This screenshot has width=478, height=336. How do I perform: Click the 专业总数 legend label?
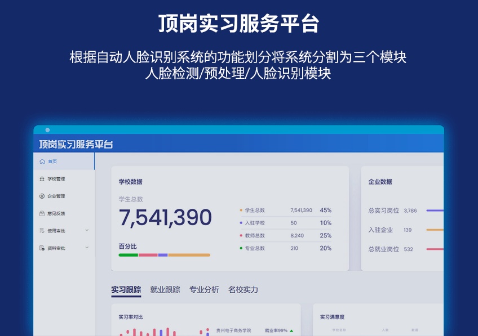255,248
